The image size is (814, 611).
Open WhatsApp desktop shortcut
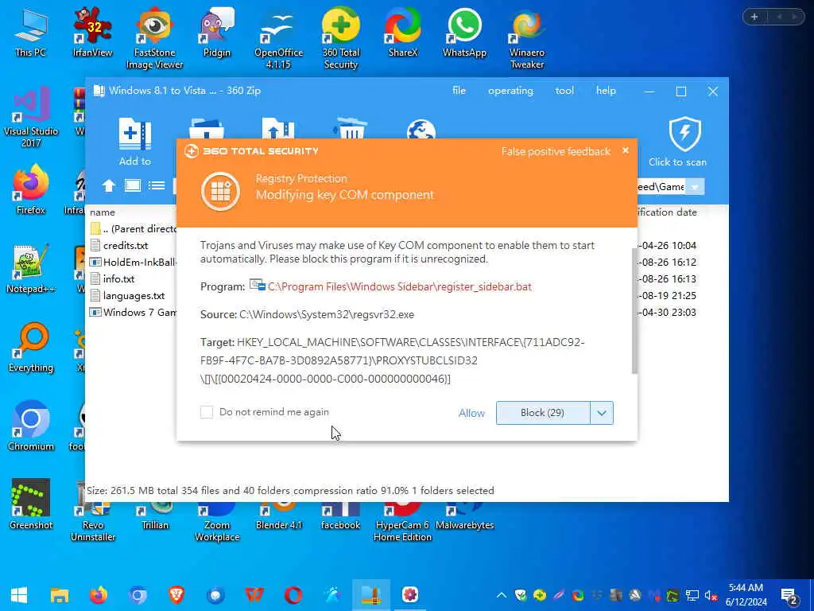464,32
